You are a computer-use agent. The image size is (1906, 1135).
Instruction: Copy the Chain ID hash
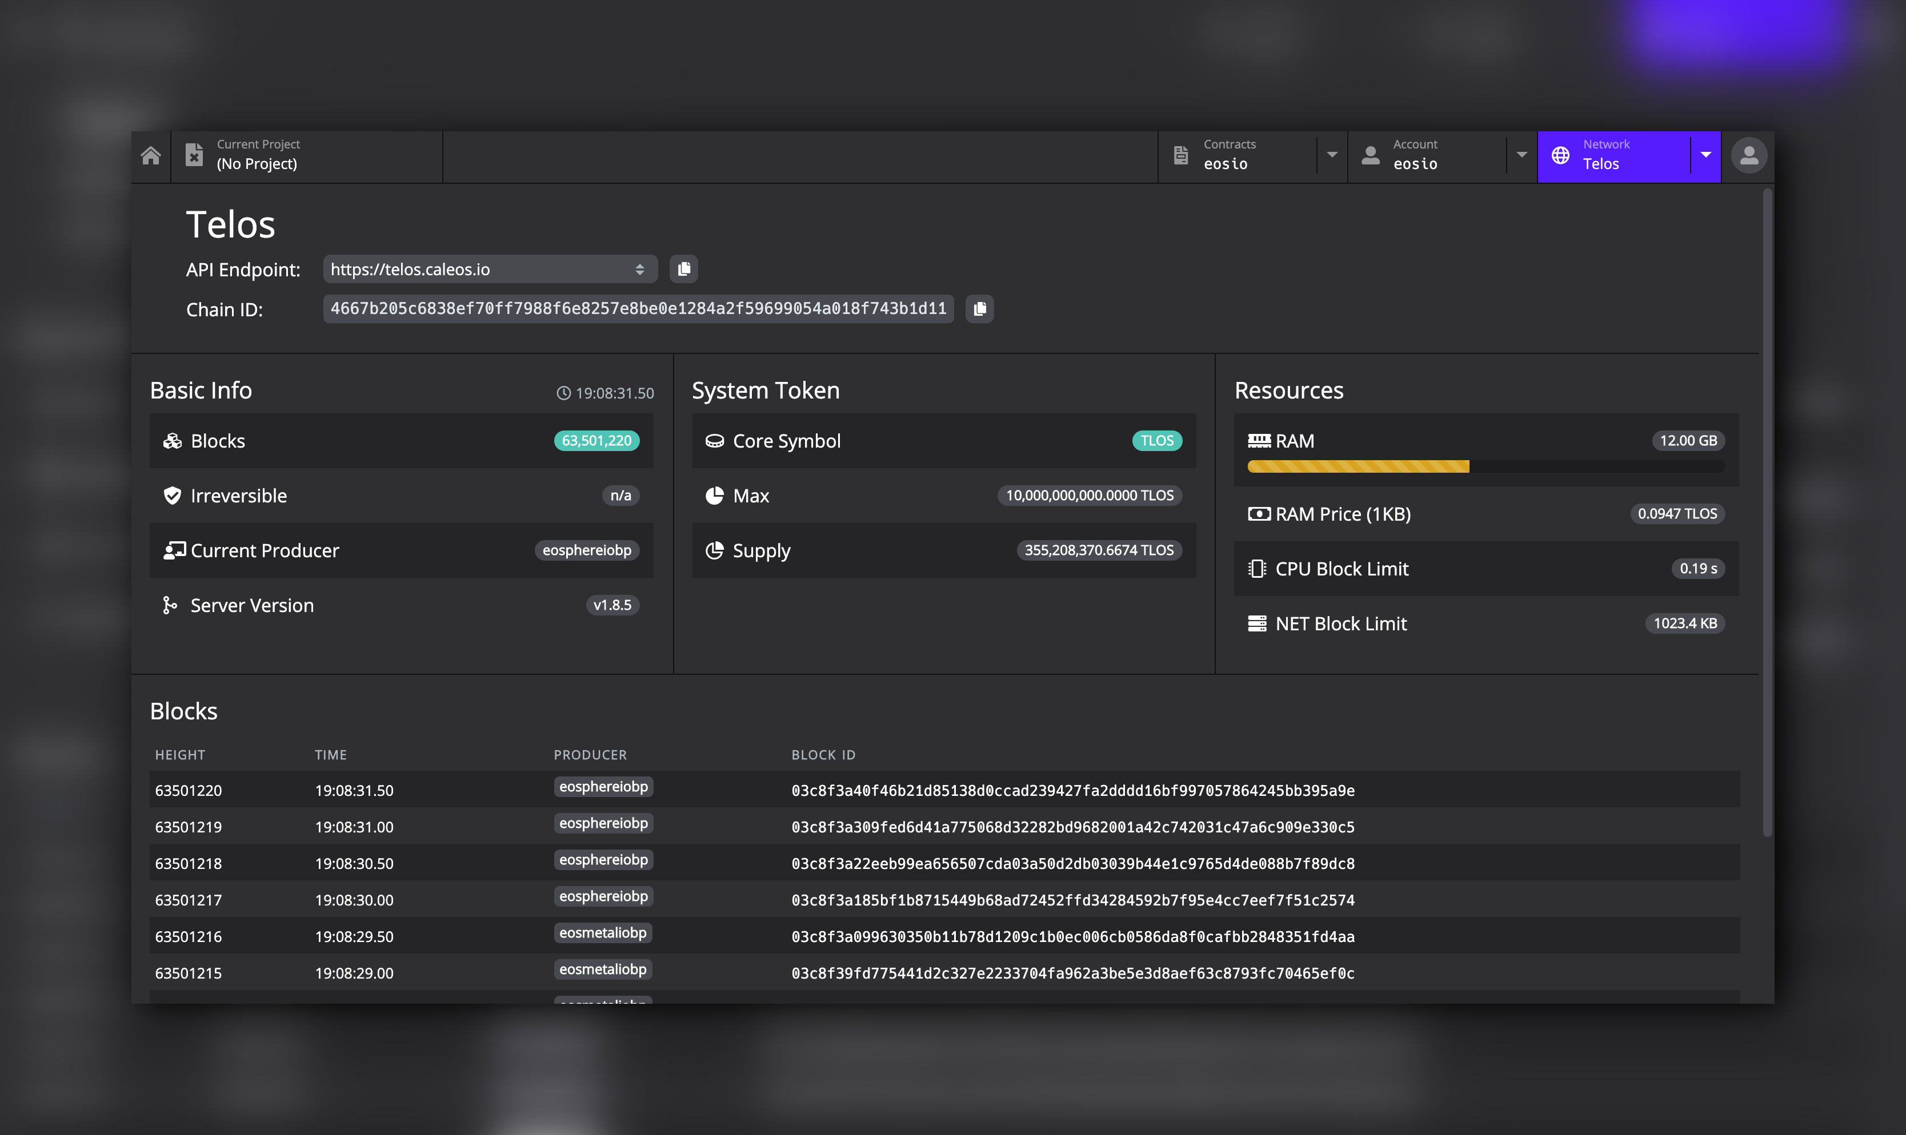(979, 309)
